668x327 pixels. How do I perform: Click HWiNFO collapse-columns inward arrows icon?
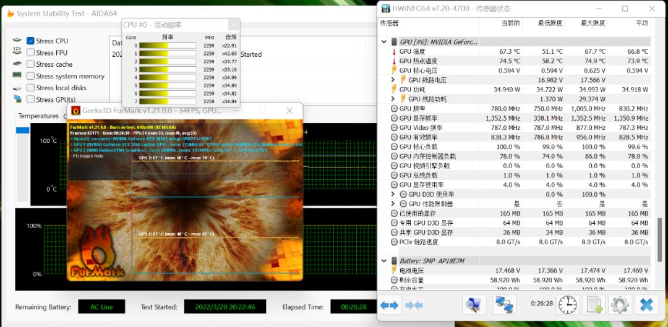pyautogui.click(x=413, y=305)
